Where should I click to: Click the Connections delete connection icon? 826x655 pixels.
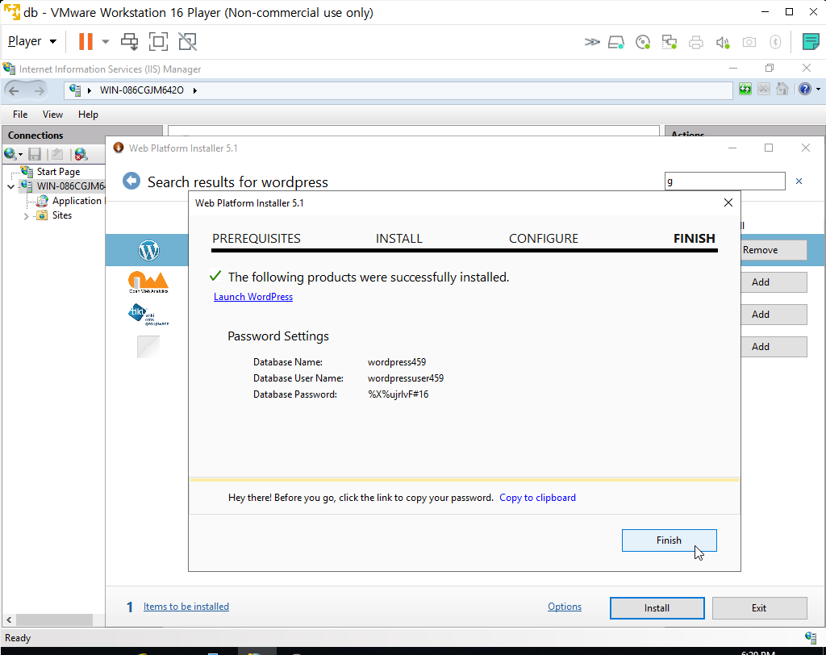click(x=81, y=154)
